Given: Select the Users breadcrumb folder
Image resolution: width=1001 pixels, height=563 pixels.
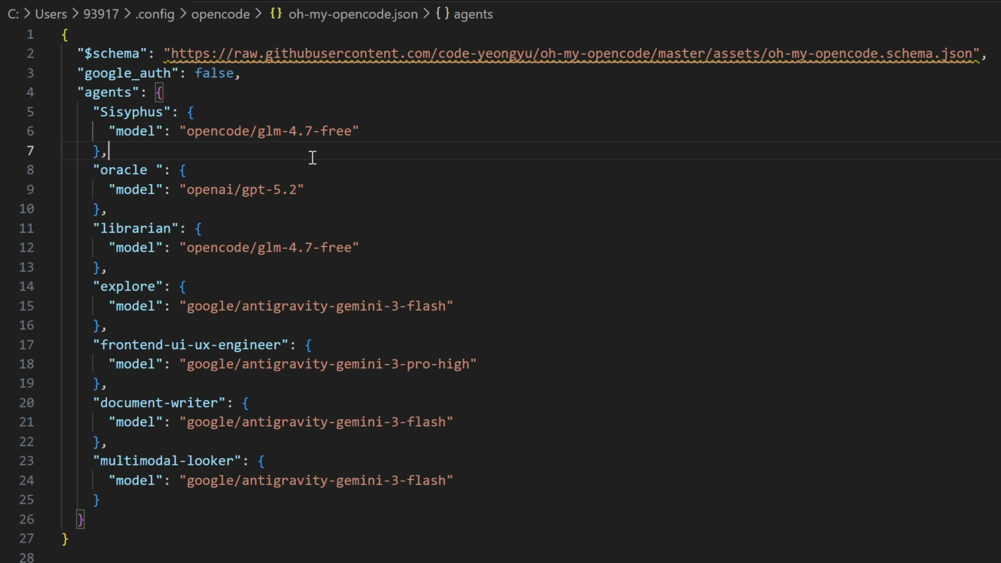Looking at the screenshot, I should (51, 14).
